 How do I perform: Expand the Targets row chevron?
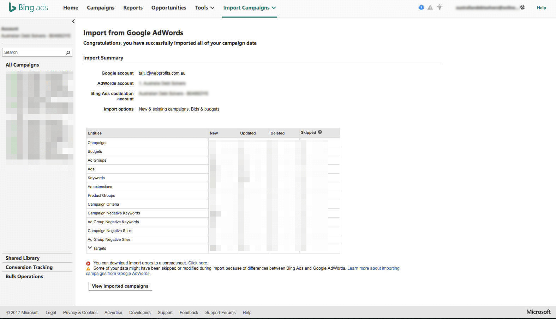click(x=90, y=248)
